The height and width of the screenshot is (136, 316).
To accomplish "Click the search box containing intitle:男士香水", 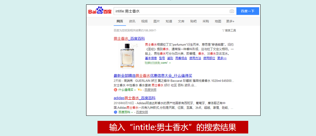I will (x=175, y=11).
